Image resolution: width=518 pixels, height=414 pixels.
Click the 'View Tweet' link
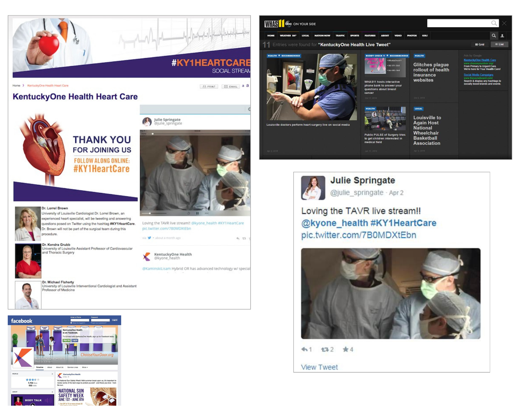click(x=319, y=367)
